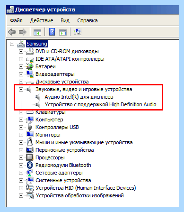The height and width of the screenshot is (212, 184).
Task: Select Звуковые, видео и игровые устройства label
Action: tap(84, 89)
